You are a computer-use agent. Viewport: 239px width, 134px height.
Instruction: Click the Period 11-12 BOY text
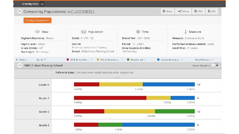click(133, 44)
